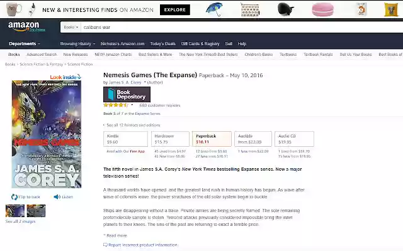Select the Books subnav item
This screenshot has width=403, height=251.
pyautogui.click(x=14, y=55)
